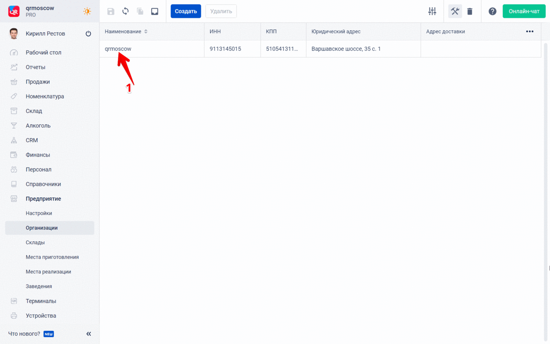Open Что нового? news link
Viewport: 550px width, 344px height.
(x=24, y=334)
